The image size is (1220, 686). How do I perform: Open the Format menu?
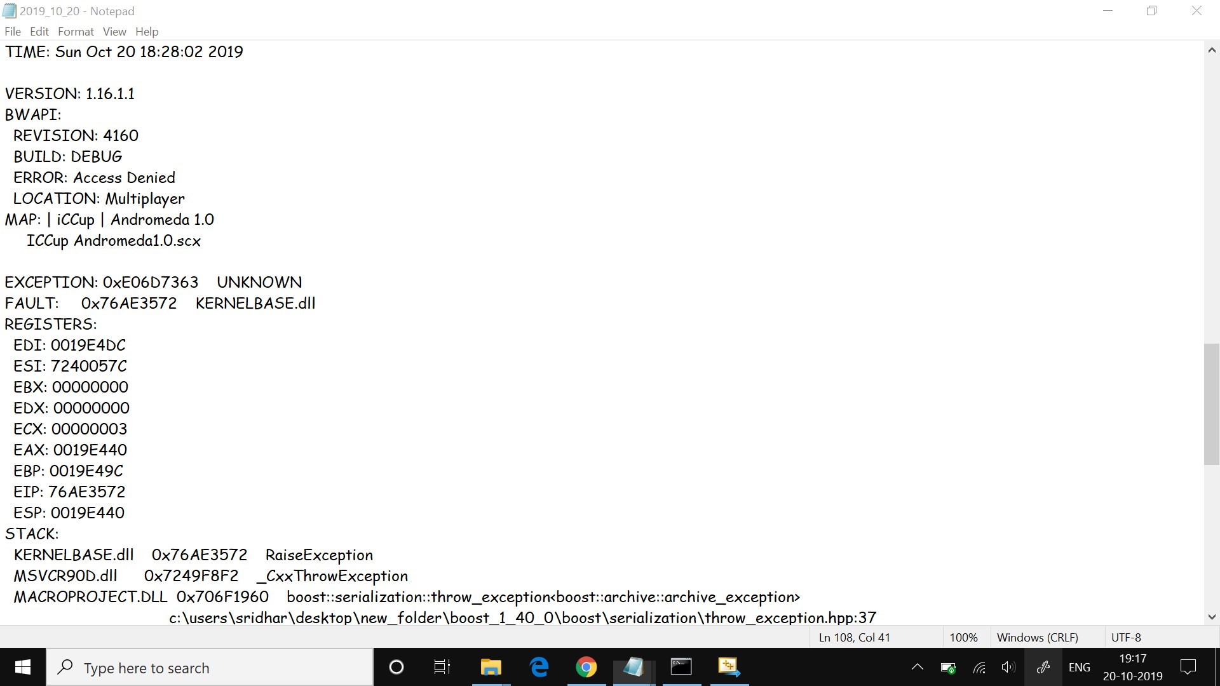[x=75, y=31]
